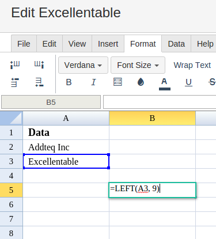Expand the Font Size dropdown

point(138,65)
